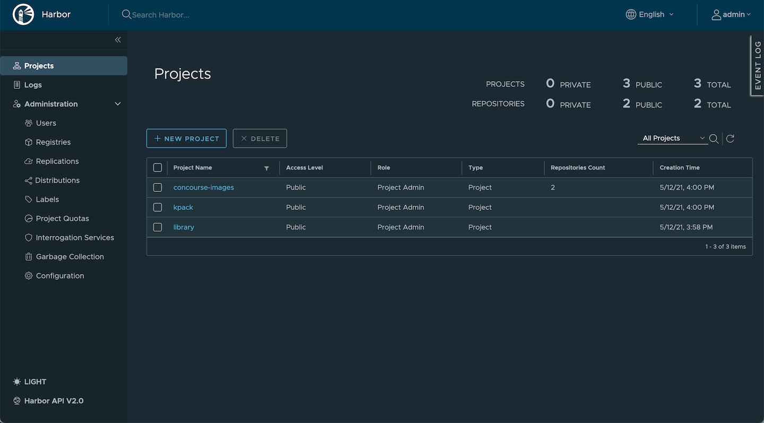Image resolution: width=764 pixels, height=423 pixels.
Task: Collapse the sidebar with the double-chevron icon
Action: coord(118,40)
